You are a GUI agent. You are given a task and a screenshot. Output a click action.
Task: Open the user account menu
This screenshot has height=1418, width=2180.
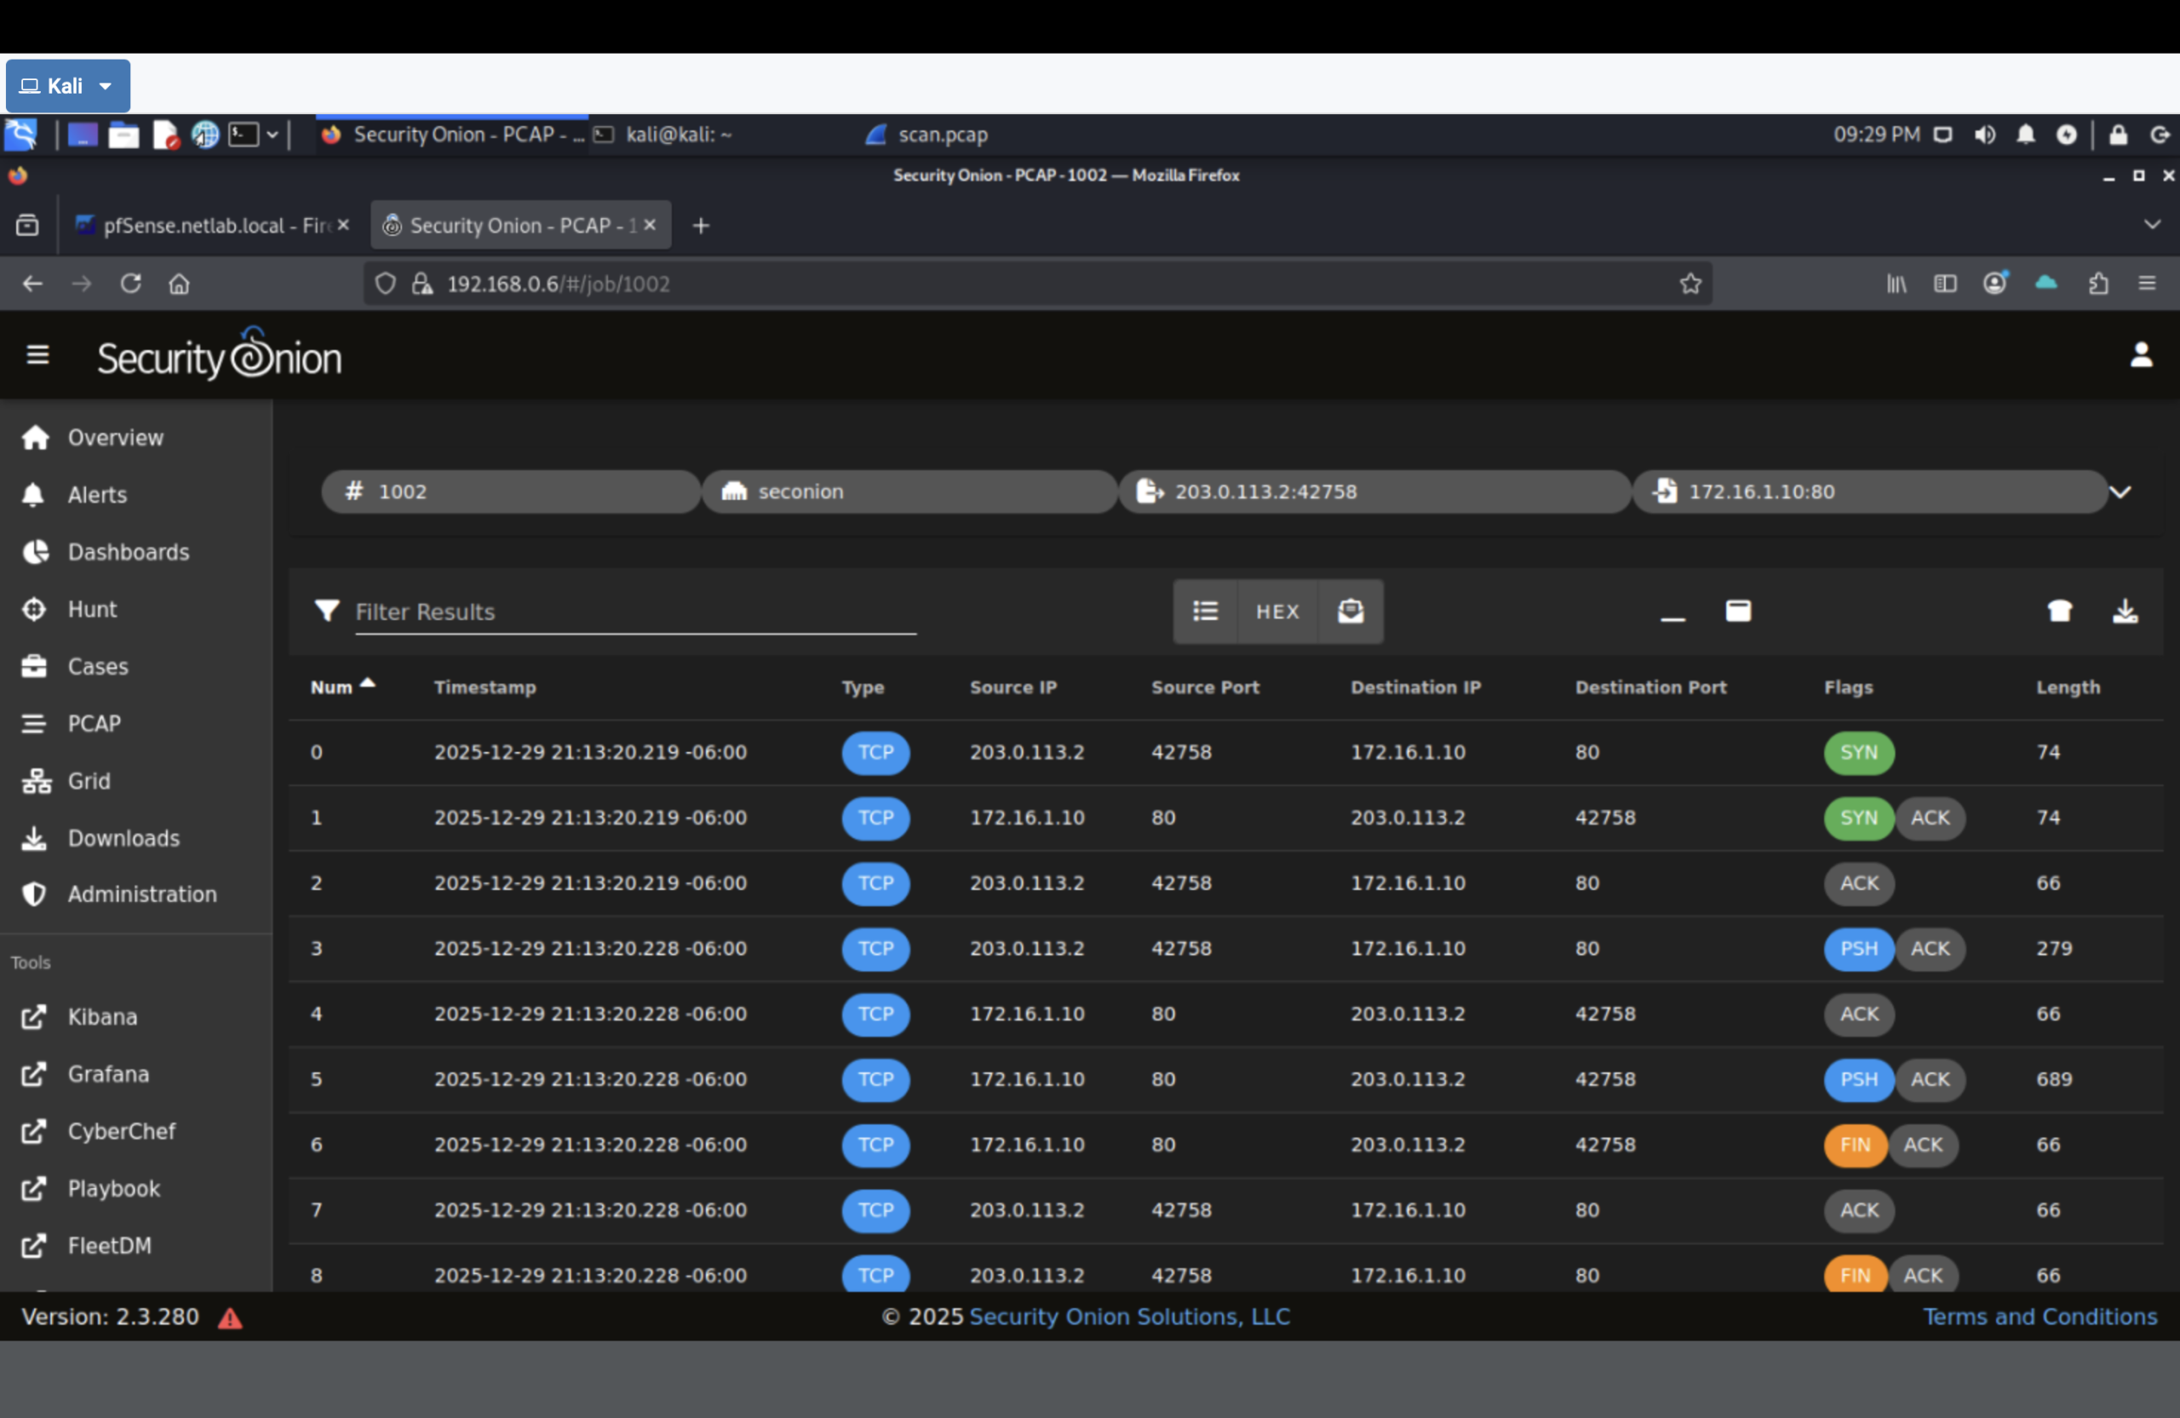[x=2143, y=354]
